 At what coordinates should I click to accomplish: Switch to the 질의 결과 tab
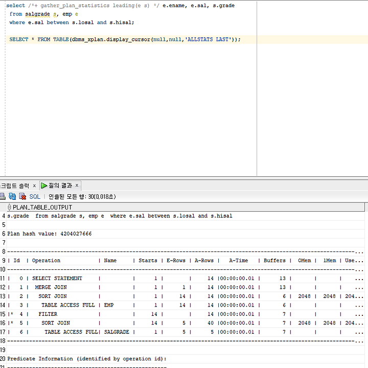pos(60,186)
